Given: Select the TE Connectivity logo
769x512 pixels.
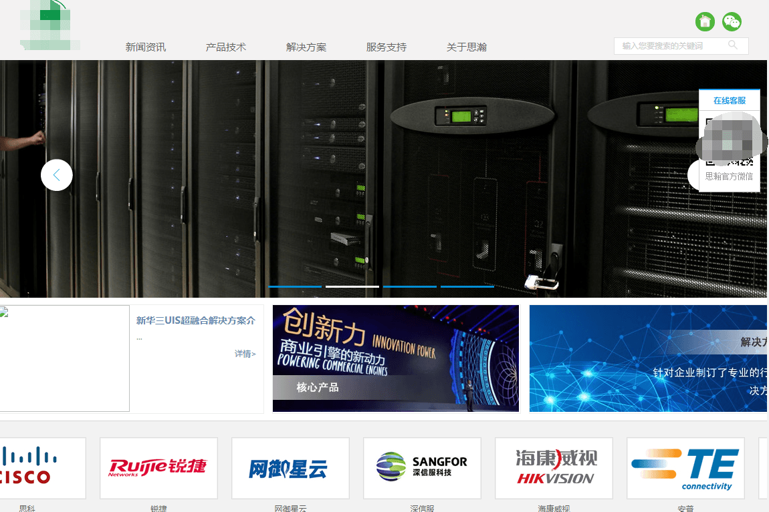Looking at the screenshot, I should click(x=685, y=468).
